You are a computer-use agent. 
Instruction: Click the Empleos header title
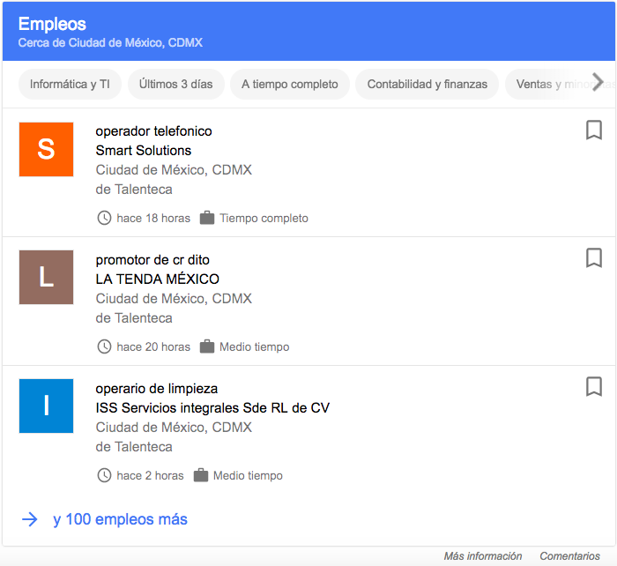click(52, 24)
